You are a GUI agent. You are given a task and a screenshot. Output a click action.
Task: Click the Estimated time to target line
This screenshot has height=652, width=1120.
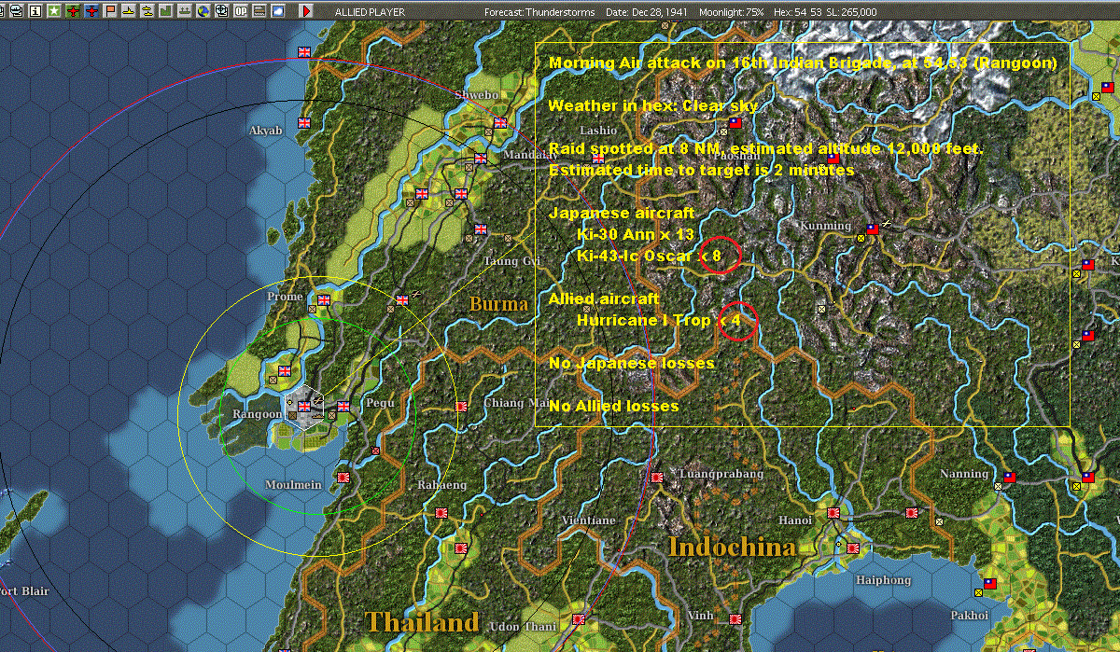(x=701, y=171)
